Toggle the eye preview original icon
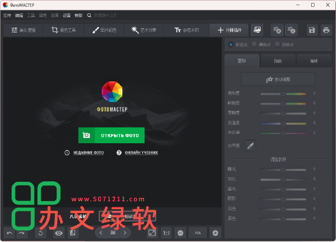Viewport: 336px width, 242px height. [58, 233]
